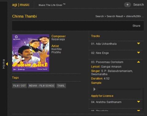Select the TAMIL tag
Image resolution: width=147 pixels, height=116 pixels.
61,86
